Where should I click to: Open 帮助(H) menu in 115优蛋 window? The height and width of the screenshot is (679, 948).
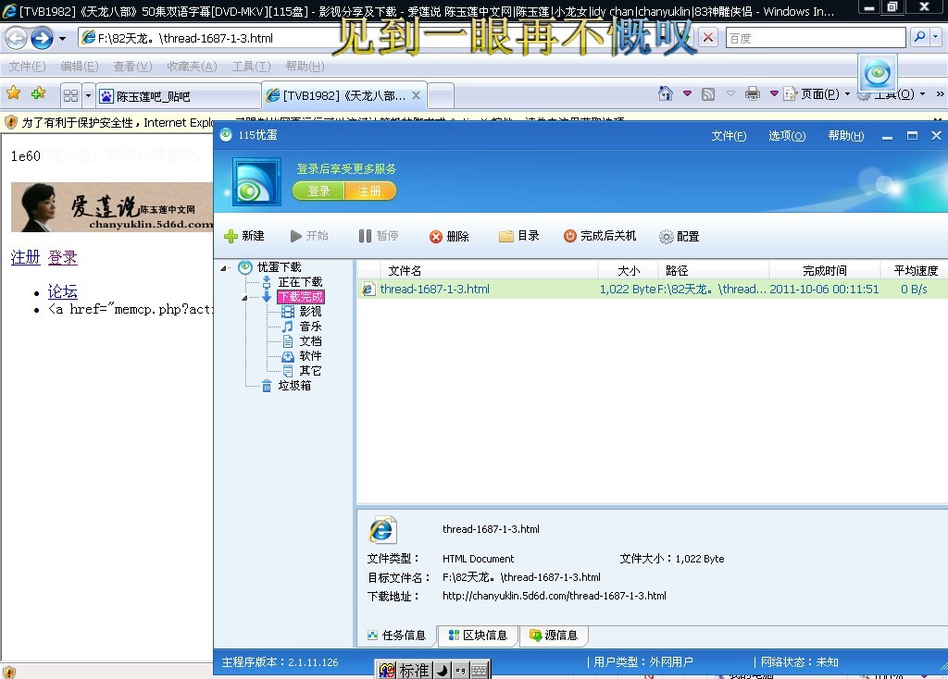[846, 136]
